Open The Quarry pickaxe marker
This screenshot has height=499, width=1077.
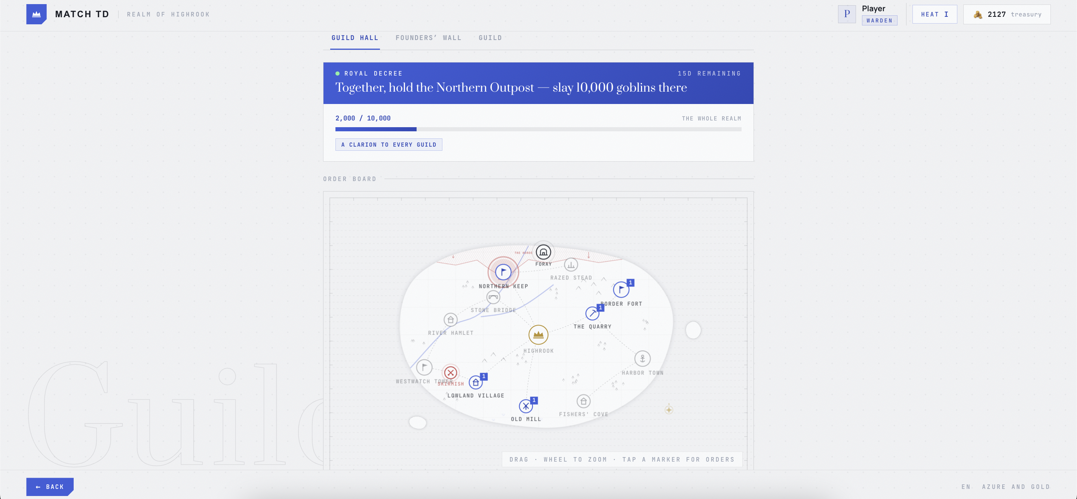click(592, 313)
